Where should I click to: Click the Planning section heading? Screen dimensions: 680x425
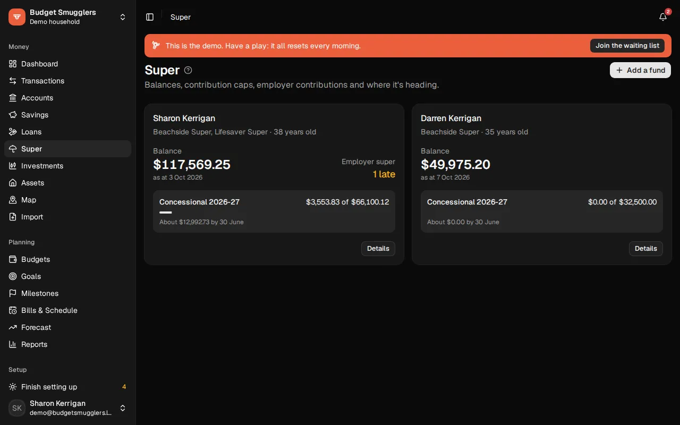click(21, 242)
